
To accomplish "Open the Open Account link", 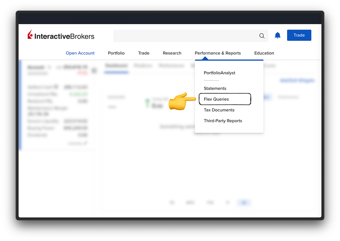I will (x=80, y=53).
